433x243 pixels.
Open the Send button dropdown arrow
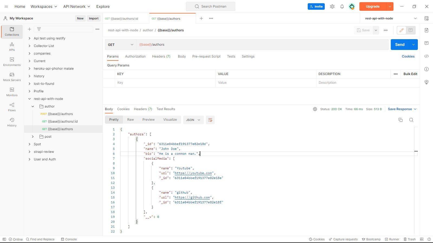tap(413, 45)
